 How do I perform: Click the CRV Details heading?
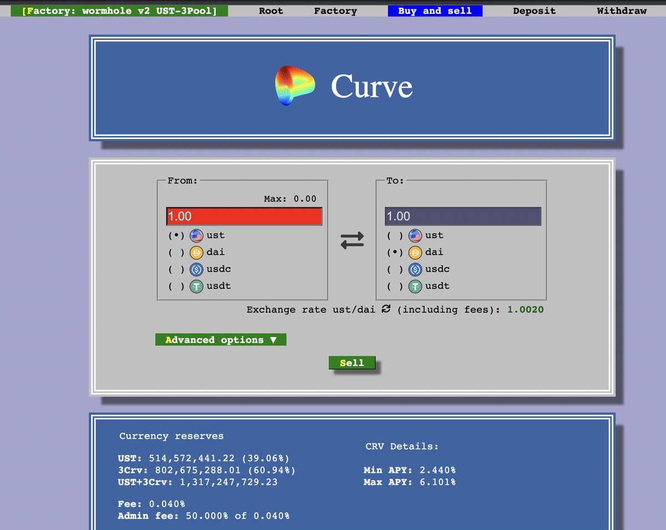pos(402,446)
